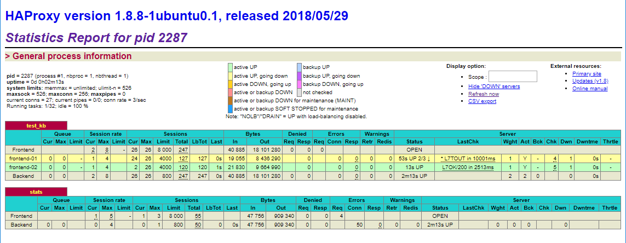Click the frontend-02 server name
Screen dimensions: 626x243
pos(23,167)
